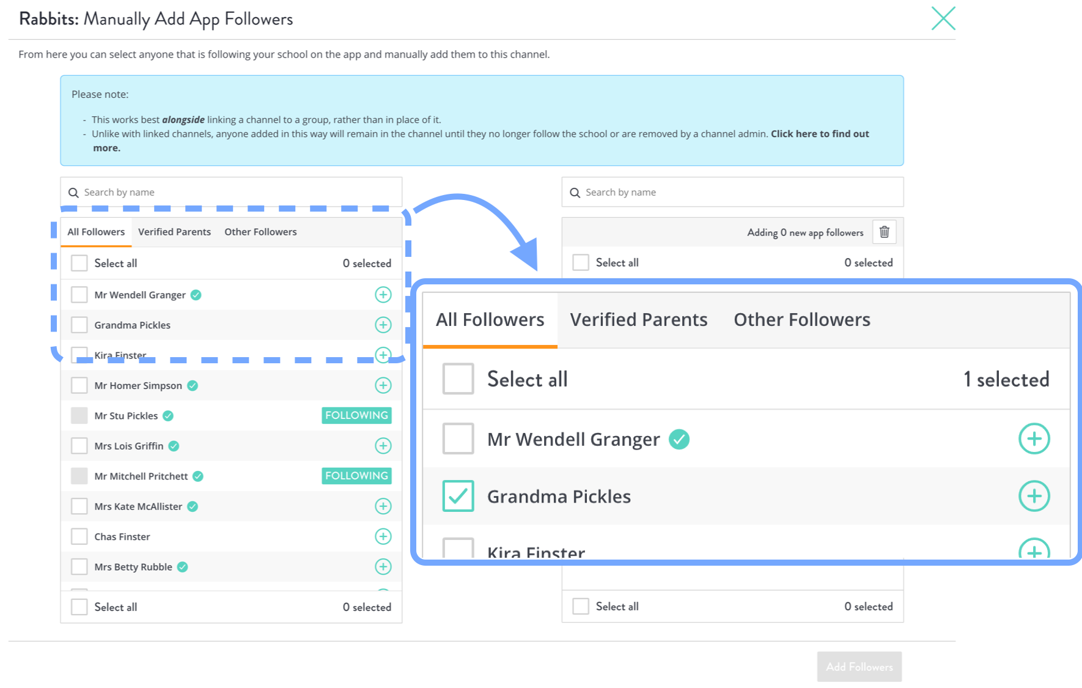The height and width of the screenshot is (688, 1082).
Task: Tick the checkbox beside Chas Finster
Action: click(x=79, y=536)
